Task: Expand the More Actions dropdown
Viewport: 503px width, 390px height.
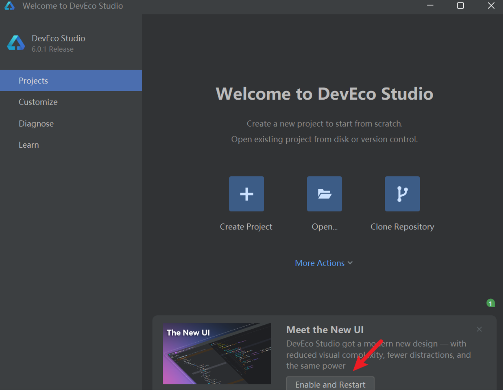Action: [324, 263]
